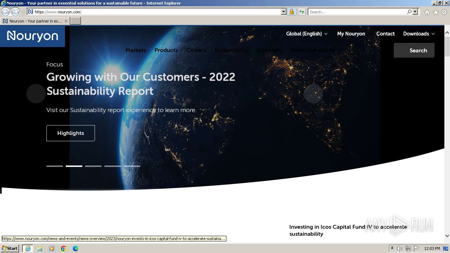450x253 pixels.
Task: Open a new blank tab
Action: (x=76, y=21)
